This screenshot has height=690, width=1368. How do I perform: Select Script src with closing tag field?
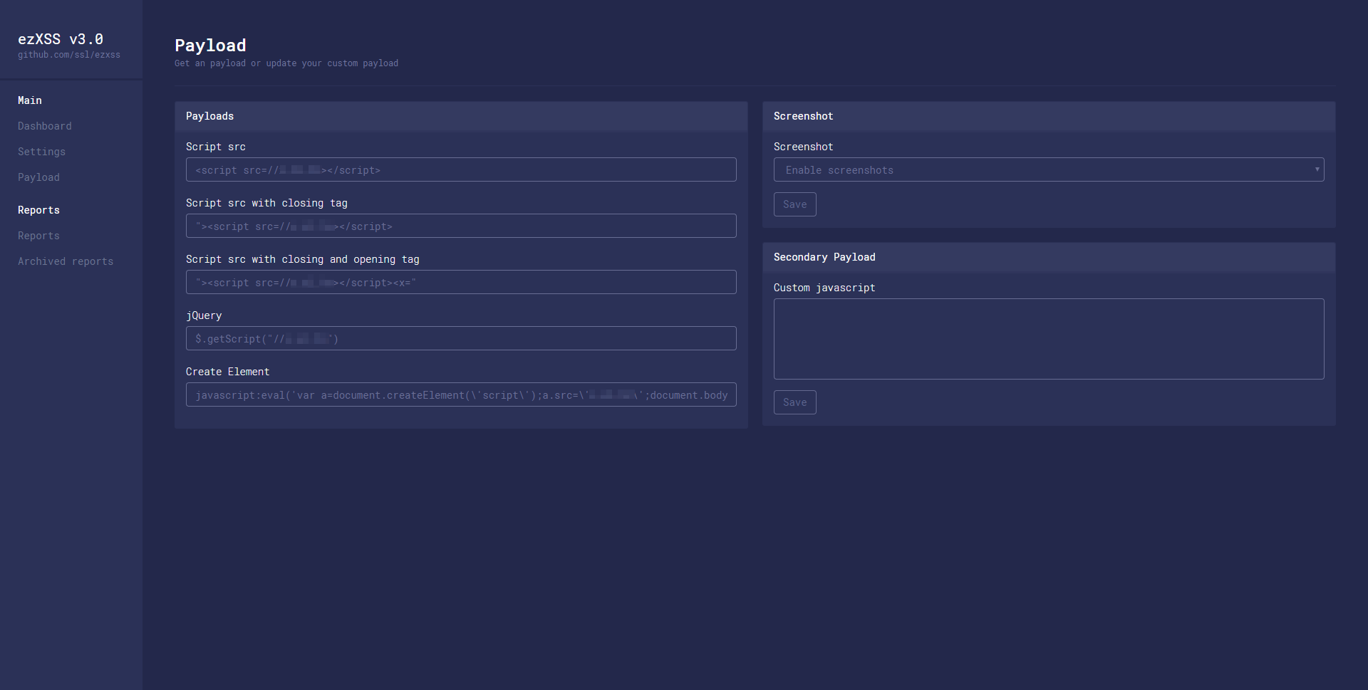[x=461, y=226]
